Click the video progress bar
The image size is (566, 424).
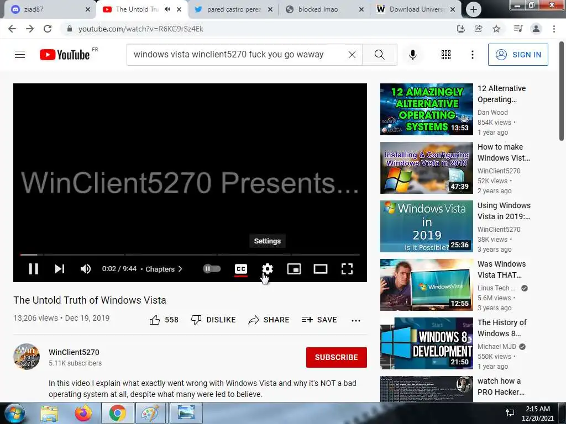coord(190,255)
